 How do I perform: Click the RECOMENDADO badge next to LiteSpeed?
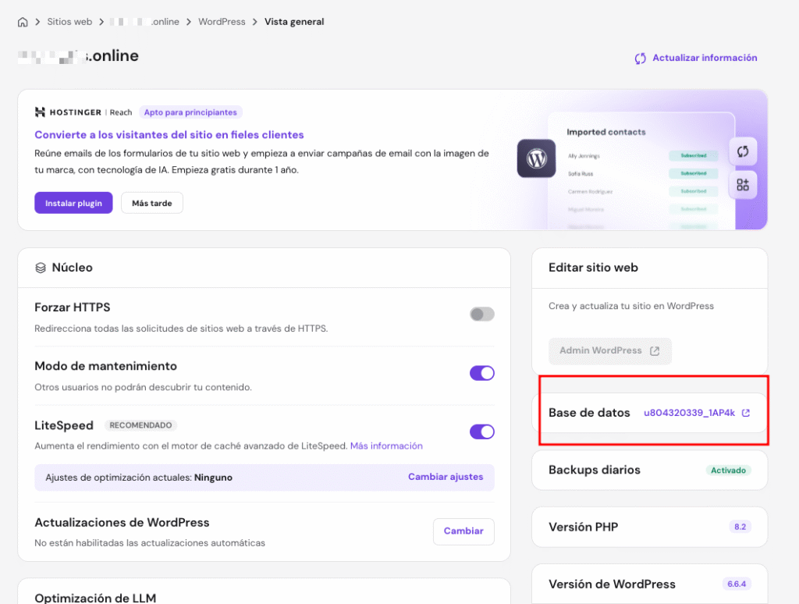(x=140, y=425)
